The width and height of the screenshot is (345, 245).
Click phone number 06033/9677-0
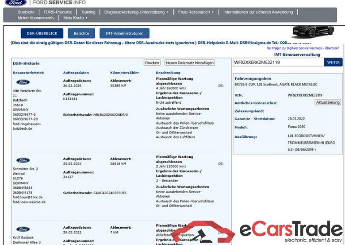[24, 115]
